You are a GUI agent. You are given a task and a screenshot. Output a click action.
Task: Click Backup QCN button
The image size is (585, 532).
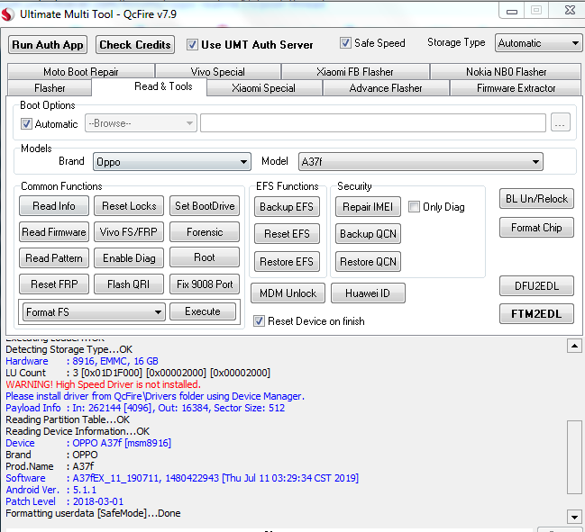(x=369, y=233)
